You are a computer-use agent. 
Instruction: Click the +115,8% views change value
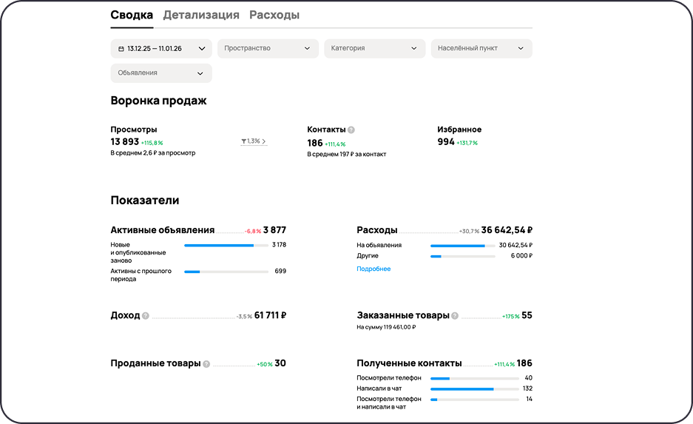[152, 144]
